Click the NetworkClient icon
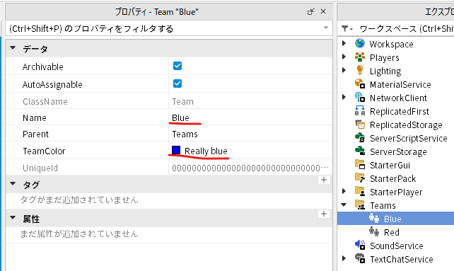Screen dimensions: 454x271 (360, 98)
